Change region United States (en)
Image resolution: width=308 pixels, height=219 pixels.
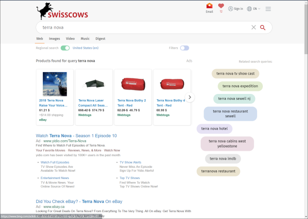click(86, 48)
